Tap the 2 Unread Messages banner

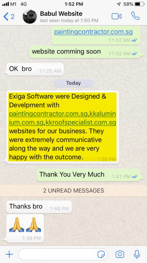(x=74, y=191)
